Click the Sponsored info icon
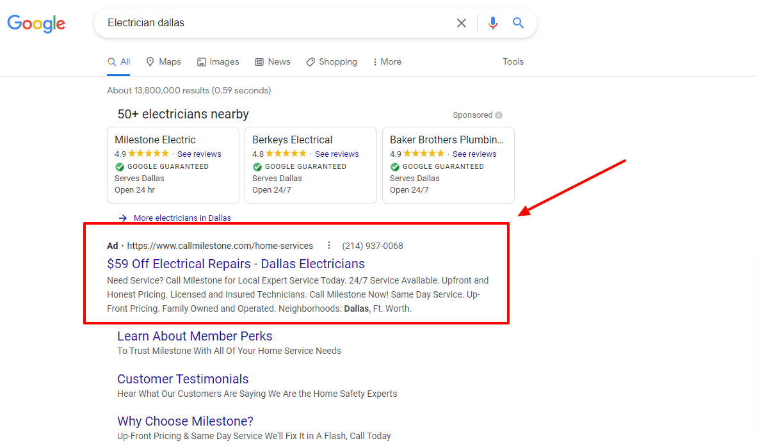 (499, 115)
